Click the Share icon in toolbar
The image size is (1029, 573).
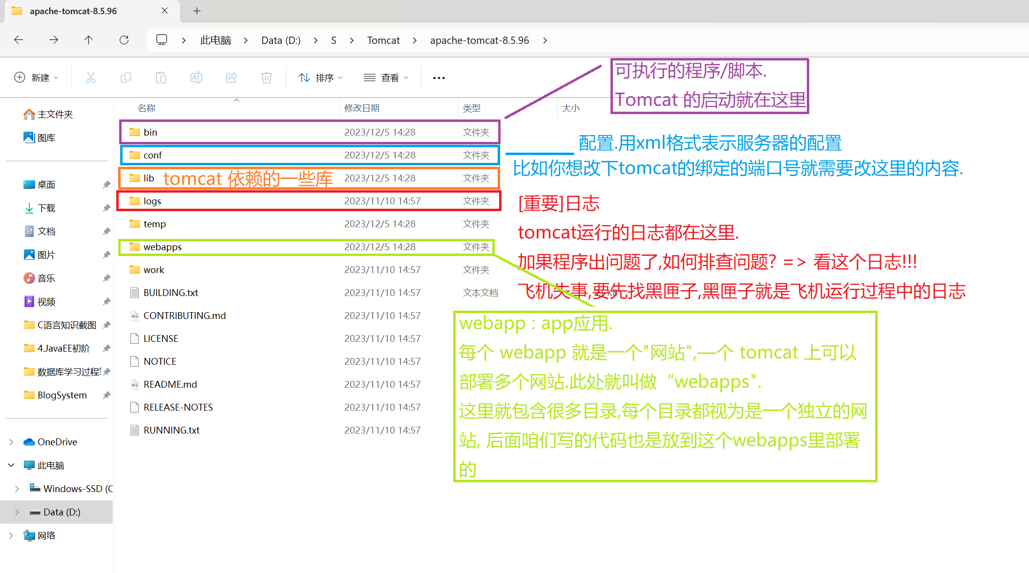(231, 78)
